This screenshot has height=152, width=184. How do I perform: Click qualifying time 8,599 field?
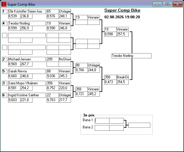point(14,28)
